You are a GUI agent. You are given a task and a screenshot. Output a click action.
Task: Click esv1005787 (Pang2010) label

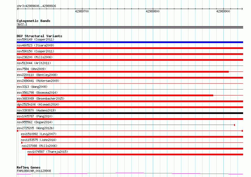point(35,116)
